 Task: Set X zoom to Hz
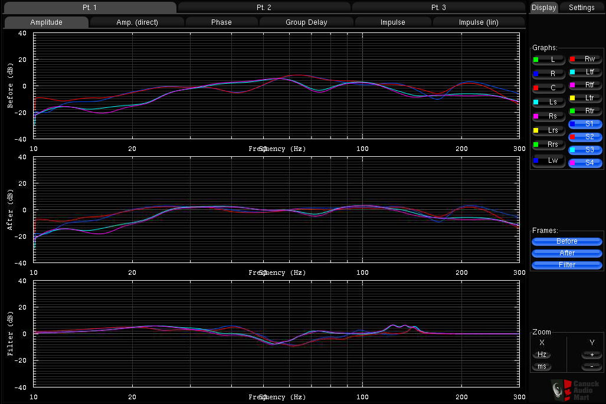pos(542,354)
